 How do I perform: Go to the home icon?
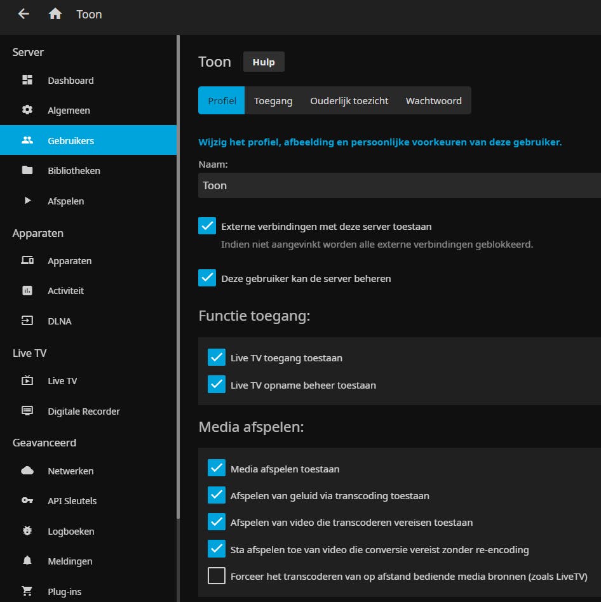click(55, 14)
